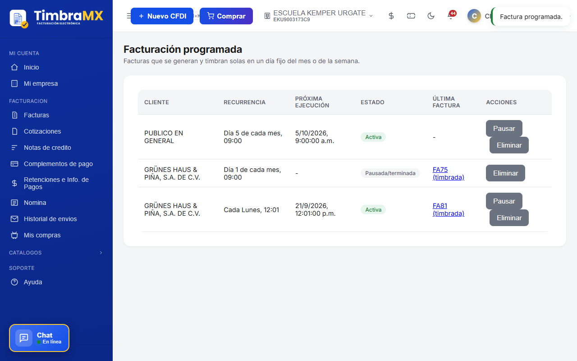Click the Facturas document icon
Image resolution: width=577 pixels, height=361 pixels.
[14, 115]
